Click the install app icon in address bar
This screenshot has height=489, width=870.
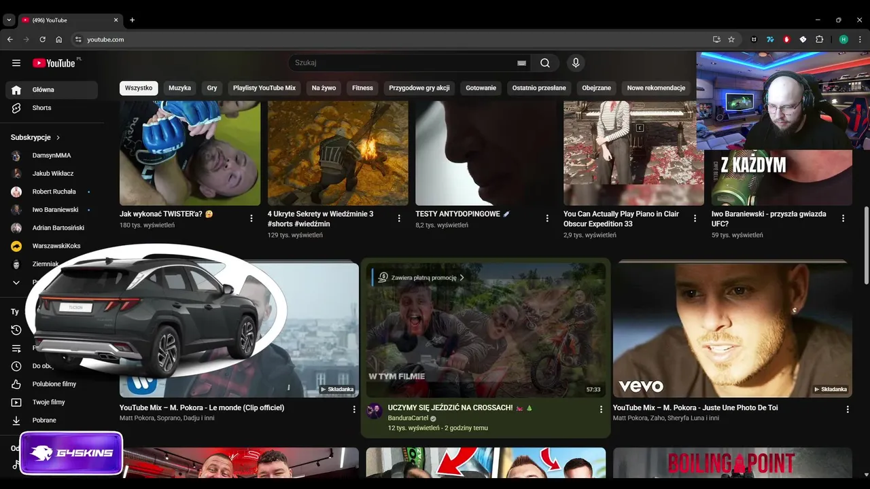[x=716, y=39]
